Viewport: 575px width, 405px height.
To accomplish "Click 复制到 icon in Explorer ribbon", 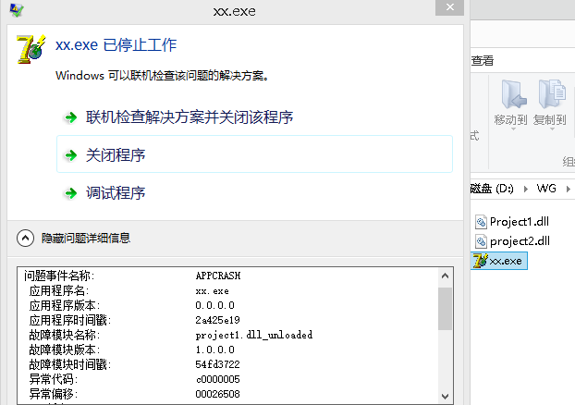I will pyautogui.click(x=552, y=94).
